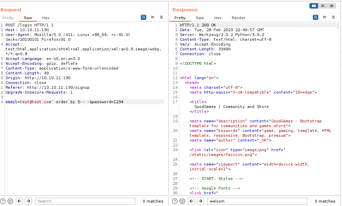Click the Request search input field
Image resolution: width=342 pixels, height=206 pixels.
tap(85, 201)
